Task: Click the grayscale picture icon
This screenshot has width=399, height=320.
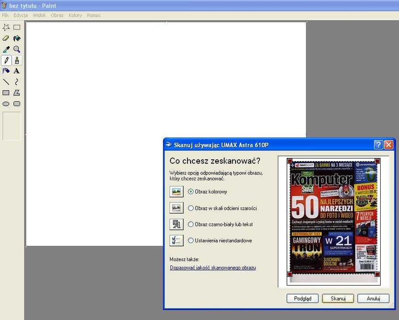Action: click(x=176, y=208)
